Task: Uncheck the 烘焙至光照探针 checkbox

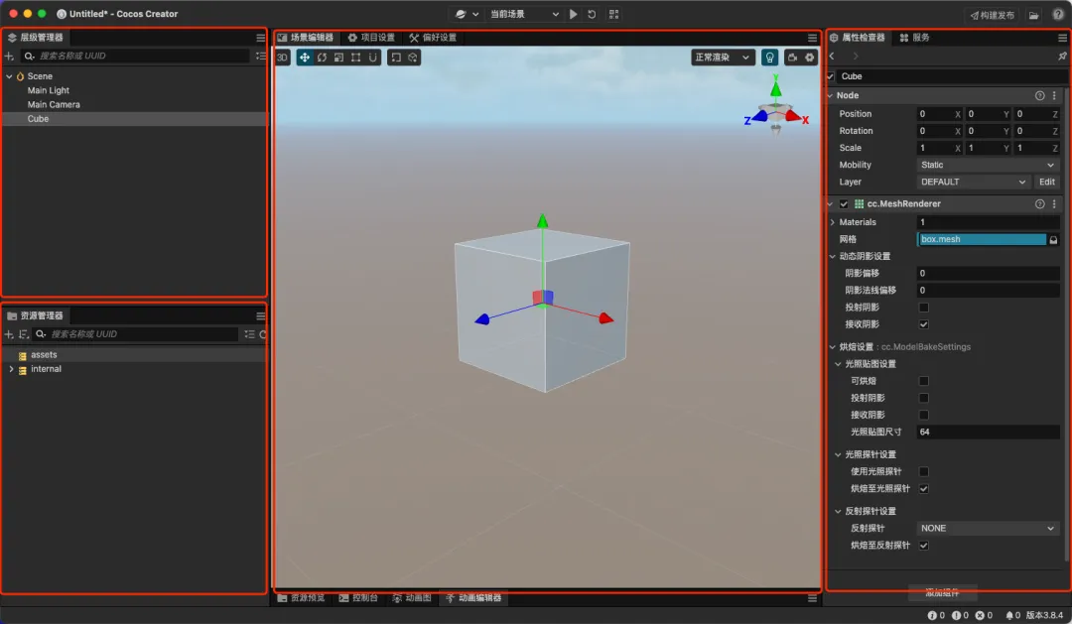Action: pyautogui.click(x=924, y=489)
